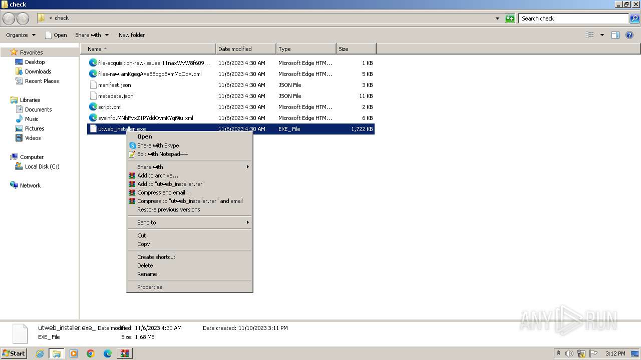Click the Open toolbar button
The image size is (641, 360).
click(56, 35)
